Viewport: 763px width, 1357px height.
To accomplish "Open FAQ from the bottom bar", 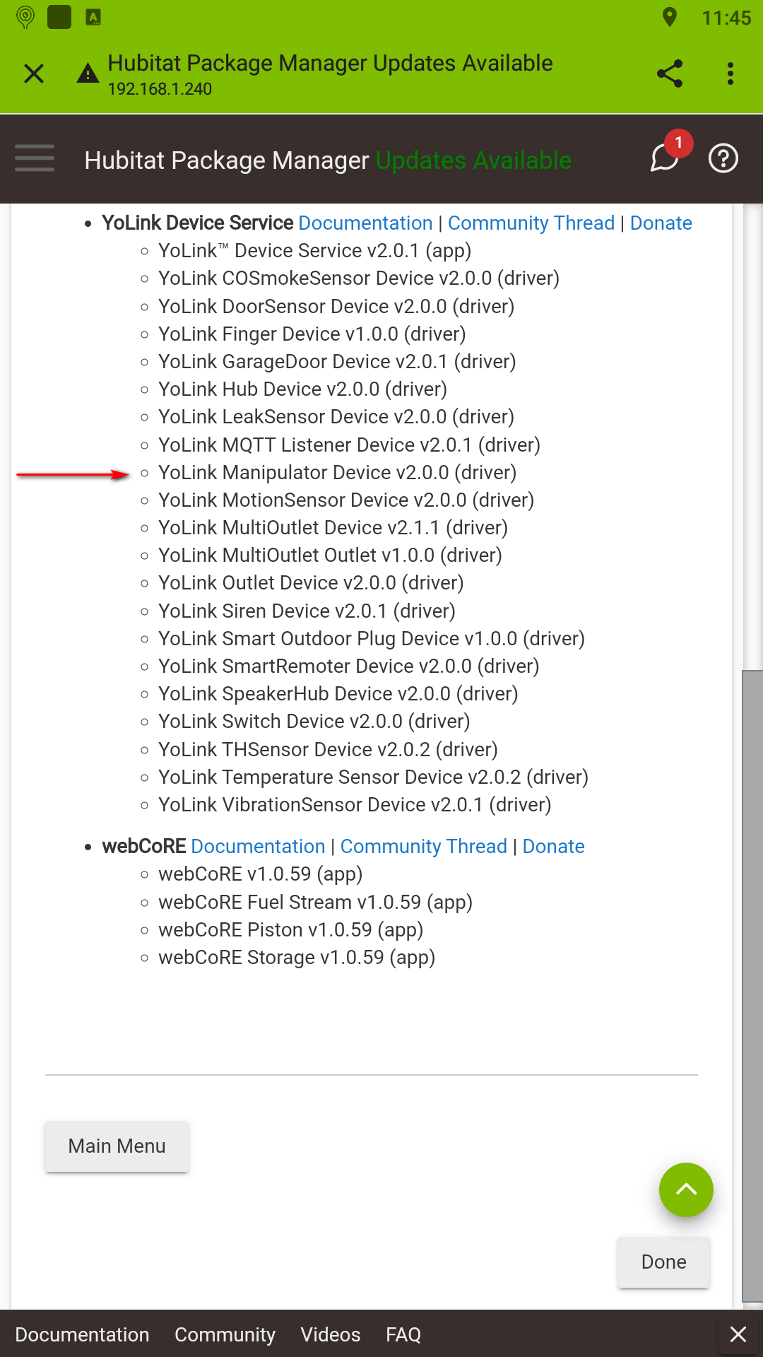I will (x=403, y=1334).
